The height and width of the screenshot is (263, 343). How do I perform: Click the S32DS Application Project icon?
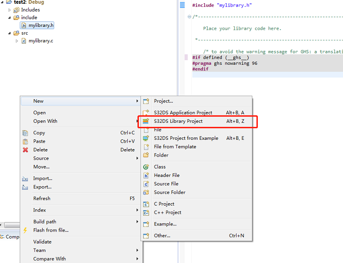(x=146, y=113)
